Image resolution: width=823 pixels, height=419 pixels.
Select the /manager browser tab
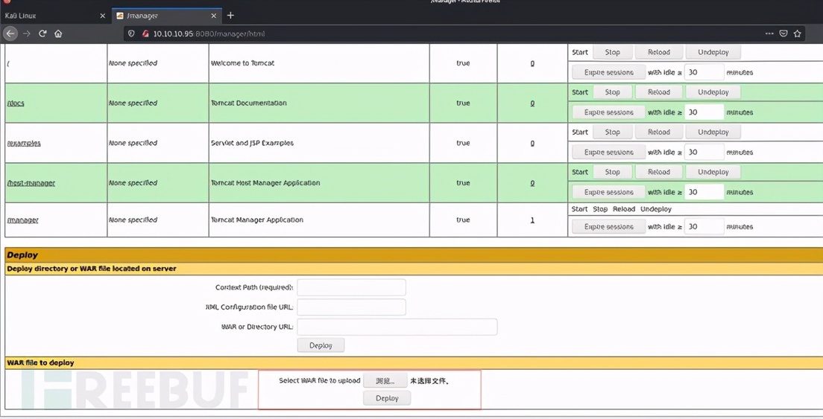click(x=167, y=16)
